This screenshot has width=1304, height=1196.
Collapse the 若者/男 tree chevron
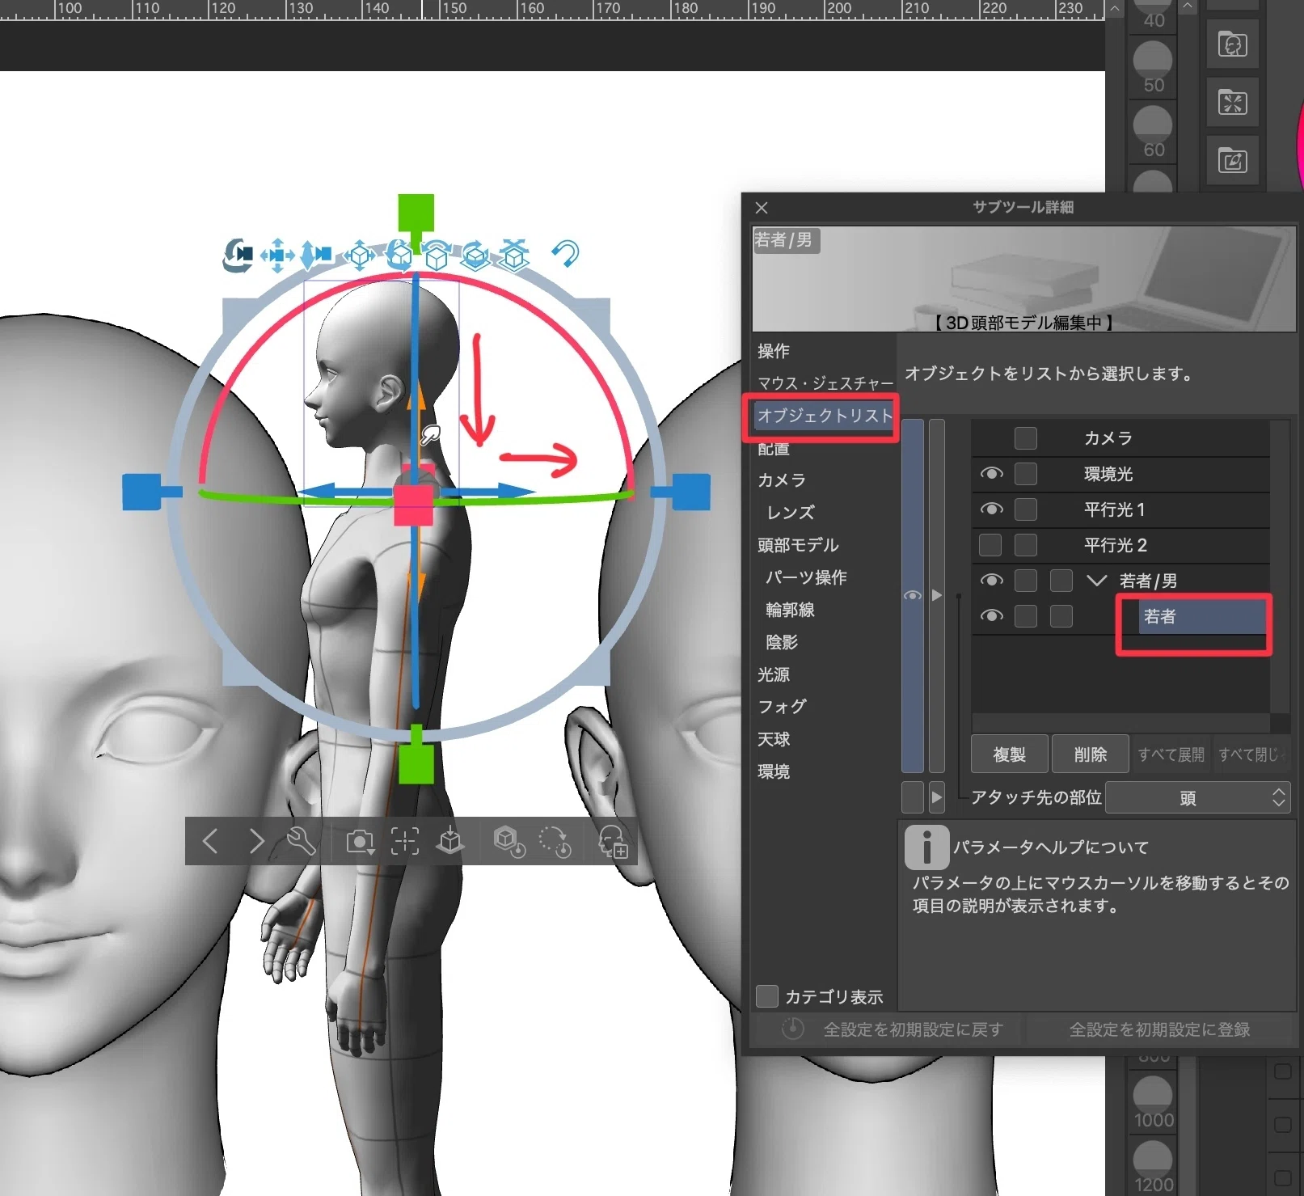pyautogui.click(x=1096, y=581)
